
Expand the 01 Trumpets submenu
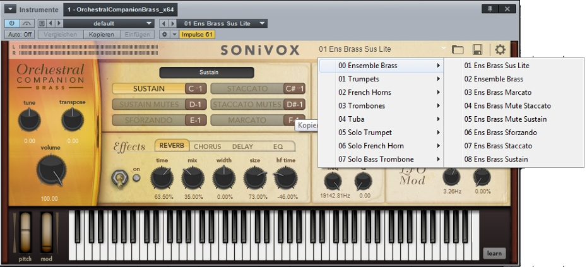[x=381, y=79]
